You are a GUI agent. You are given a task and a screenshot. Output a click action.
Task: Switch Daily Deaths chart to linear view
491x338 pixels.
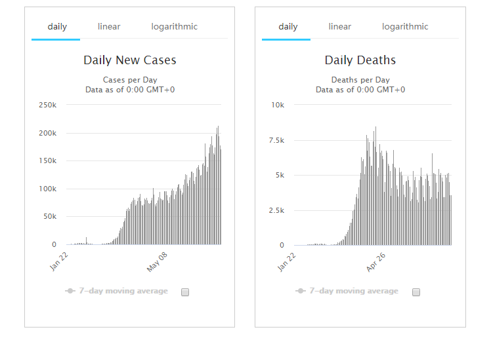click(x=340, y=27)
